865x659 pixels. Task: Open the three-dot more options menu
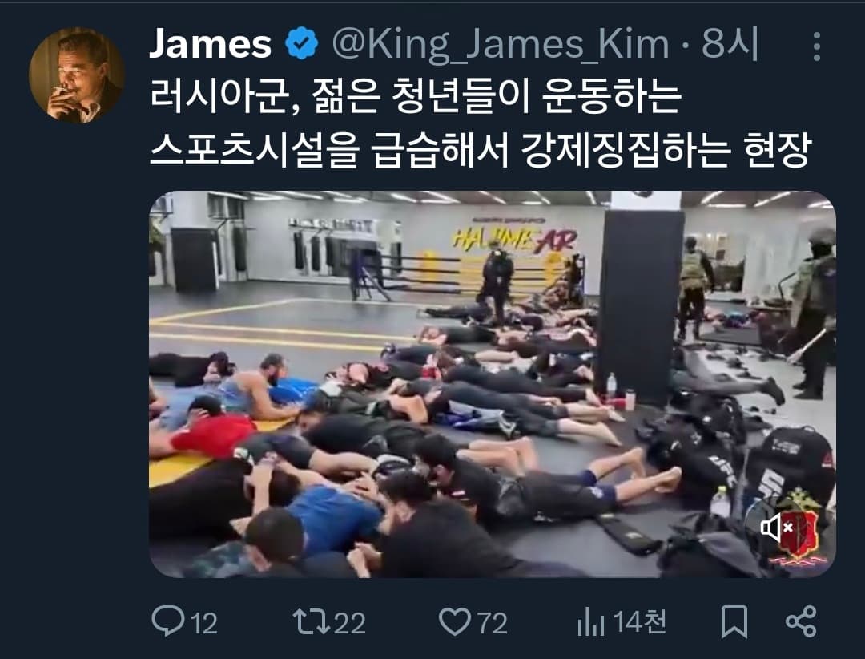tap(817, 46)
